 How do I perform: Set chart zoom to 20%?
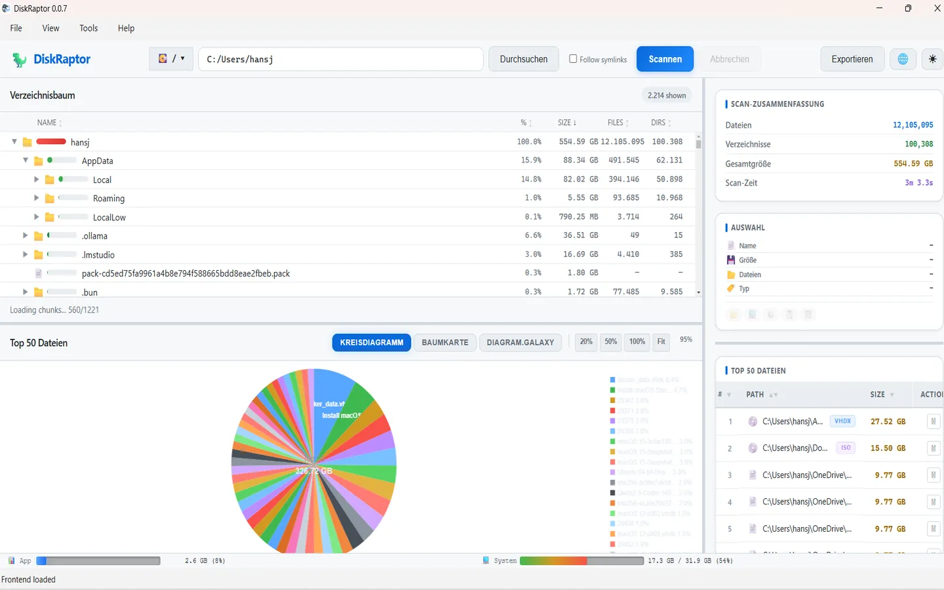click(x=586, y=342)
